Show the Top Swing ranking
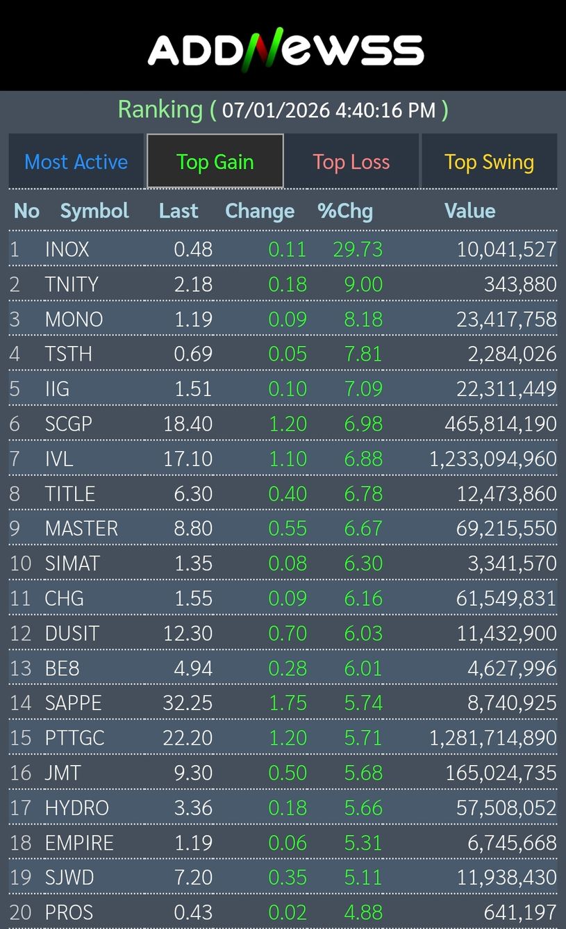Image resolution: width=566 pixels, height=929 pixels. coord(489,162)
